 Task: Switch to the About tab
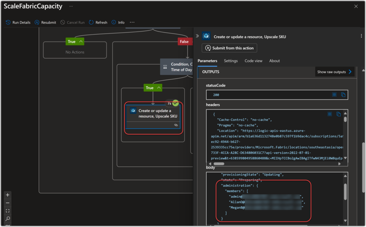[x=274, y=61]
